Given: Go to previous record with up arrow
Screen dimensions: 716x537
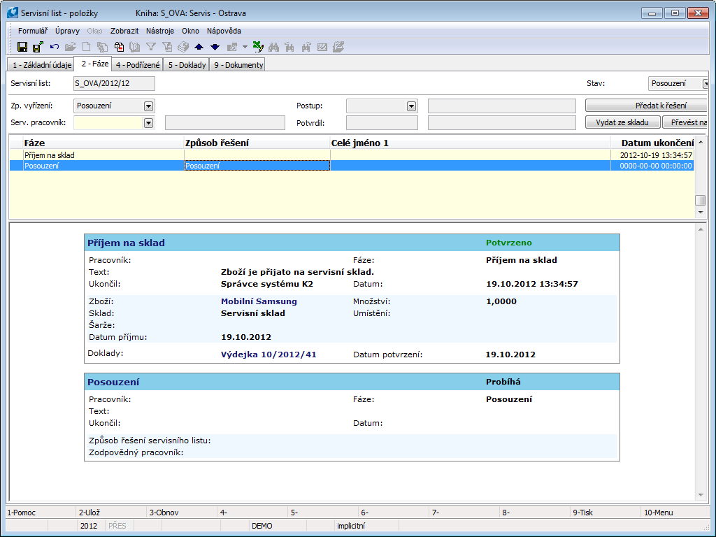Looking at the screenshot, I should pyautogui.click(x=199, y=47).
